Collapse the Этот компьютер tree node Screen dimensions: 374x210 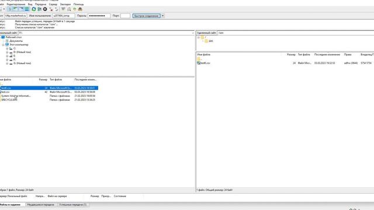tap(3, 45)
